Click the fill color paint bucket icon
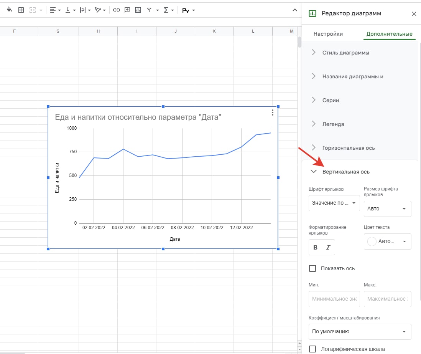The image size is (421, 354). [x=10, y=10]
